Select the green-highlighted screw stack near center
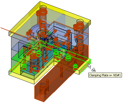The width and height of the screenshot is (123, 103). 56,53
